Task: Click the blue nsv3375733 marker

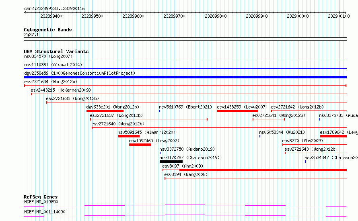Action: coord(320,119)
